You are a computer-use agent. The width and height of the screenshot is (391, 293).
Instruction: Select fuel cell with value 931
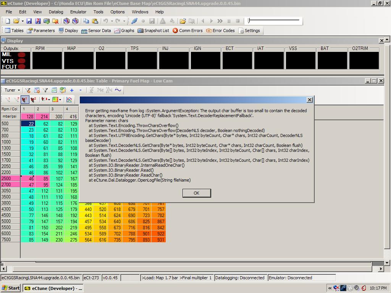tap(158, 240)
